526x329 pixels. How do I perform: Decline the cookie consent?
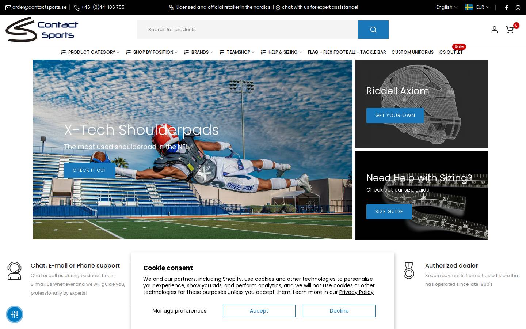pyautogui.click(x=339, y=311)
